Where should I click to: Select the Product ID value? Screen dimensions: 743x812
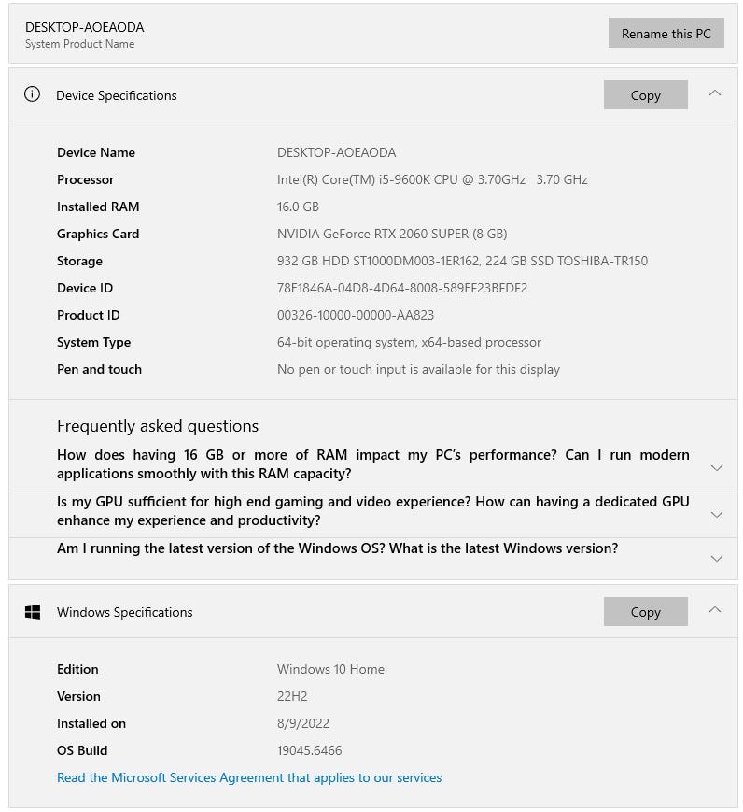tap(356, 315)
